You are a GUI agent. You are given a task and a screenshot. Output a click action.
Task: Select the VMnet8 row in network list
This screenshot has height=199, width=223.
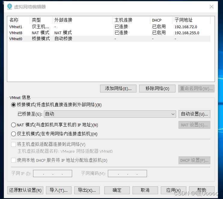point(109,33)
